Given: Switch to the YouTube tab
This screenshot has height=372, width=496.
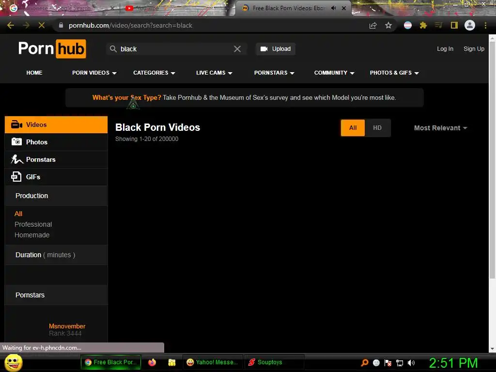Looking at the screenshot, I should point(174,8).
